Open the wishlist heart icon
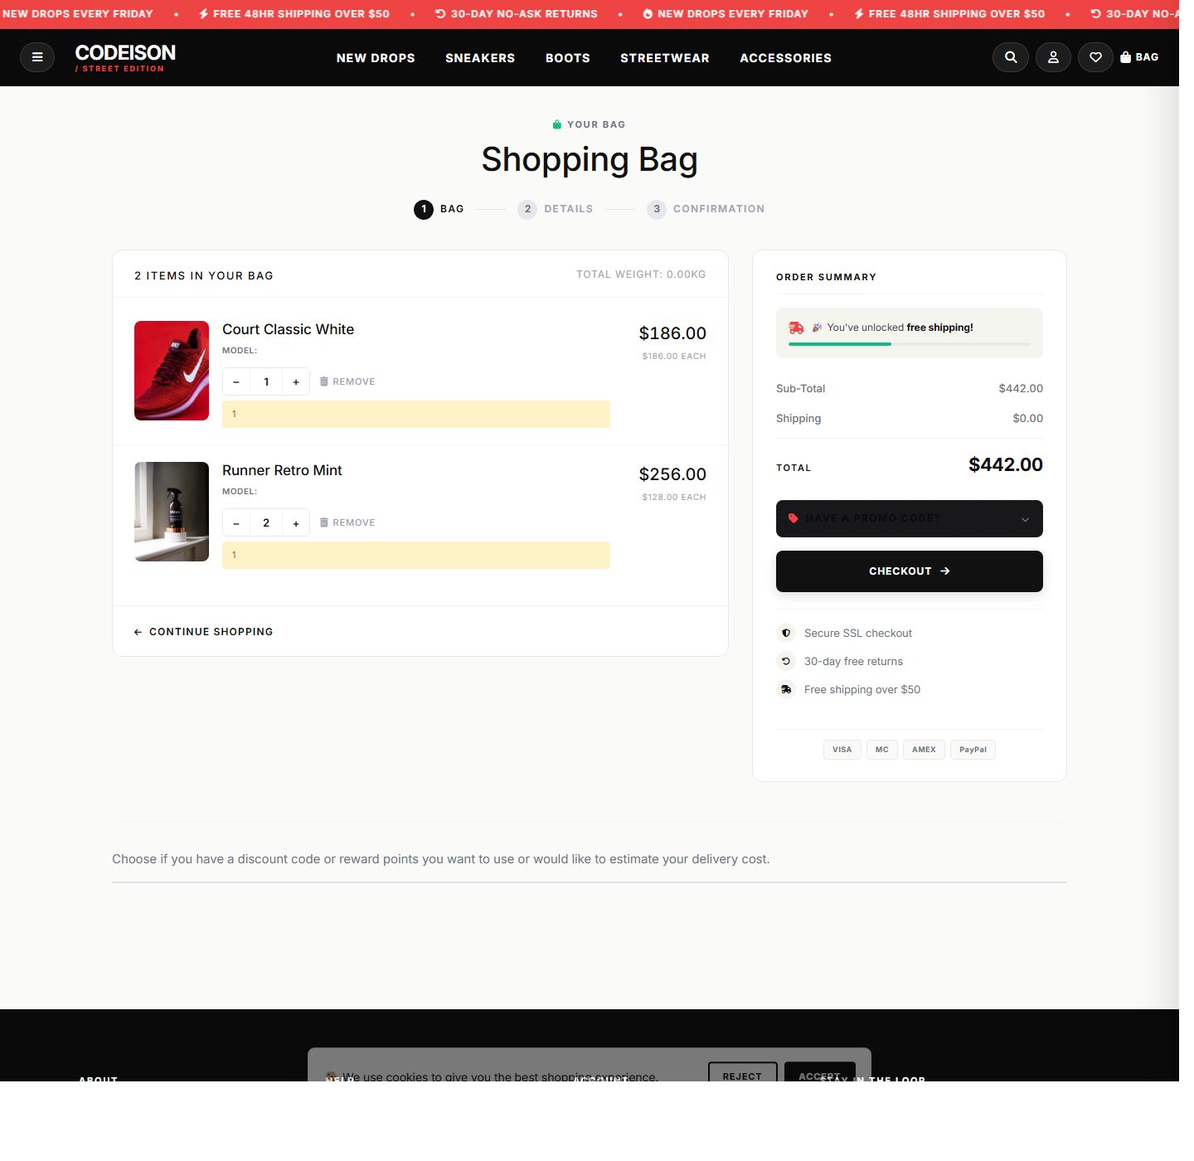 click(1095, 57)
